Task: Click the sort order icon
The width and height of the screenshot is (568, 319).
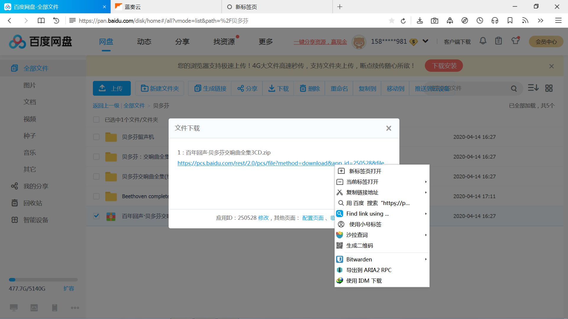Action: 533,88
